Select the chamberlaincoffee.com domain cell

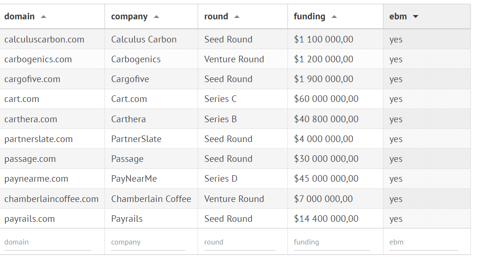click(52, 199)
